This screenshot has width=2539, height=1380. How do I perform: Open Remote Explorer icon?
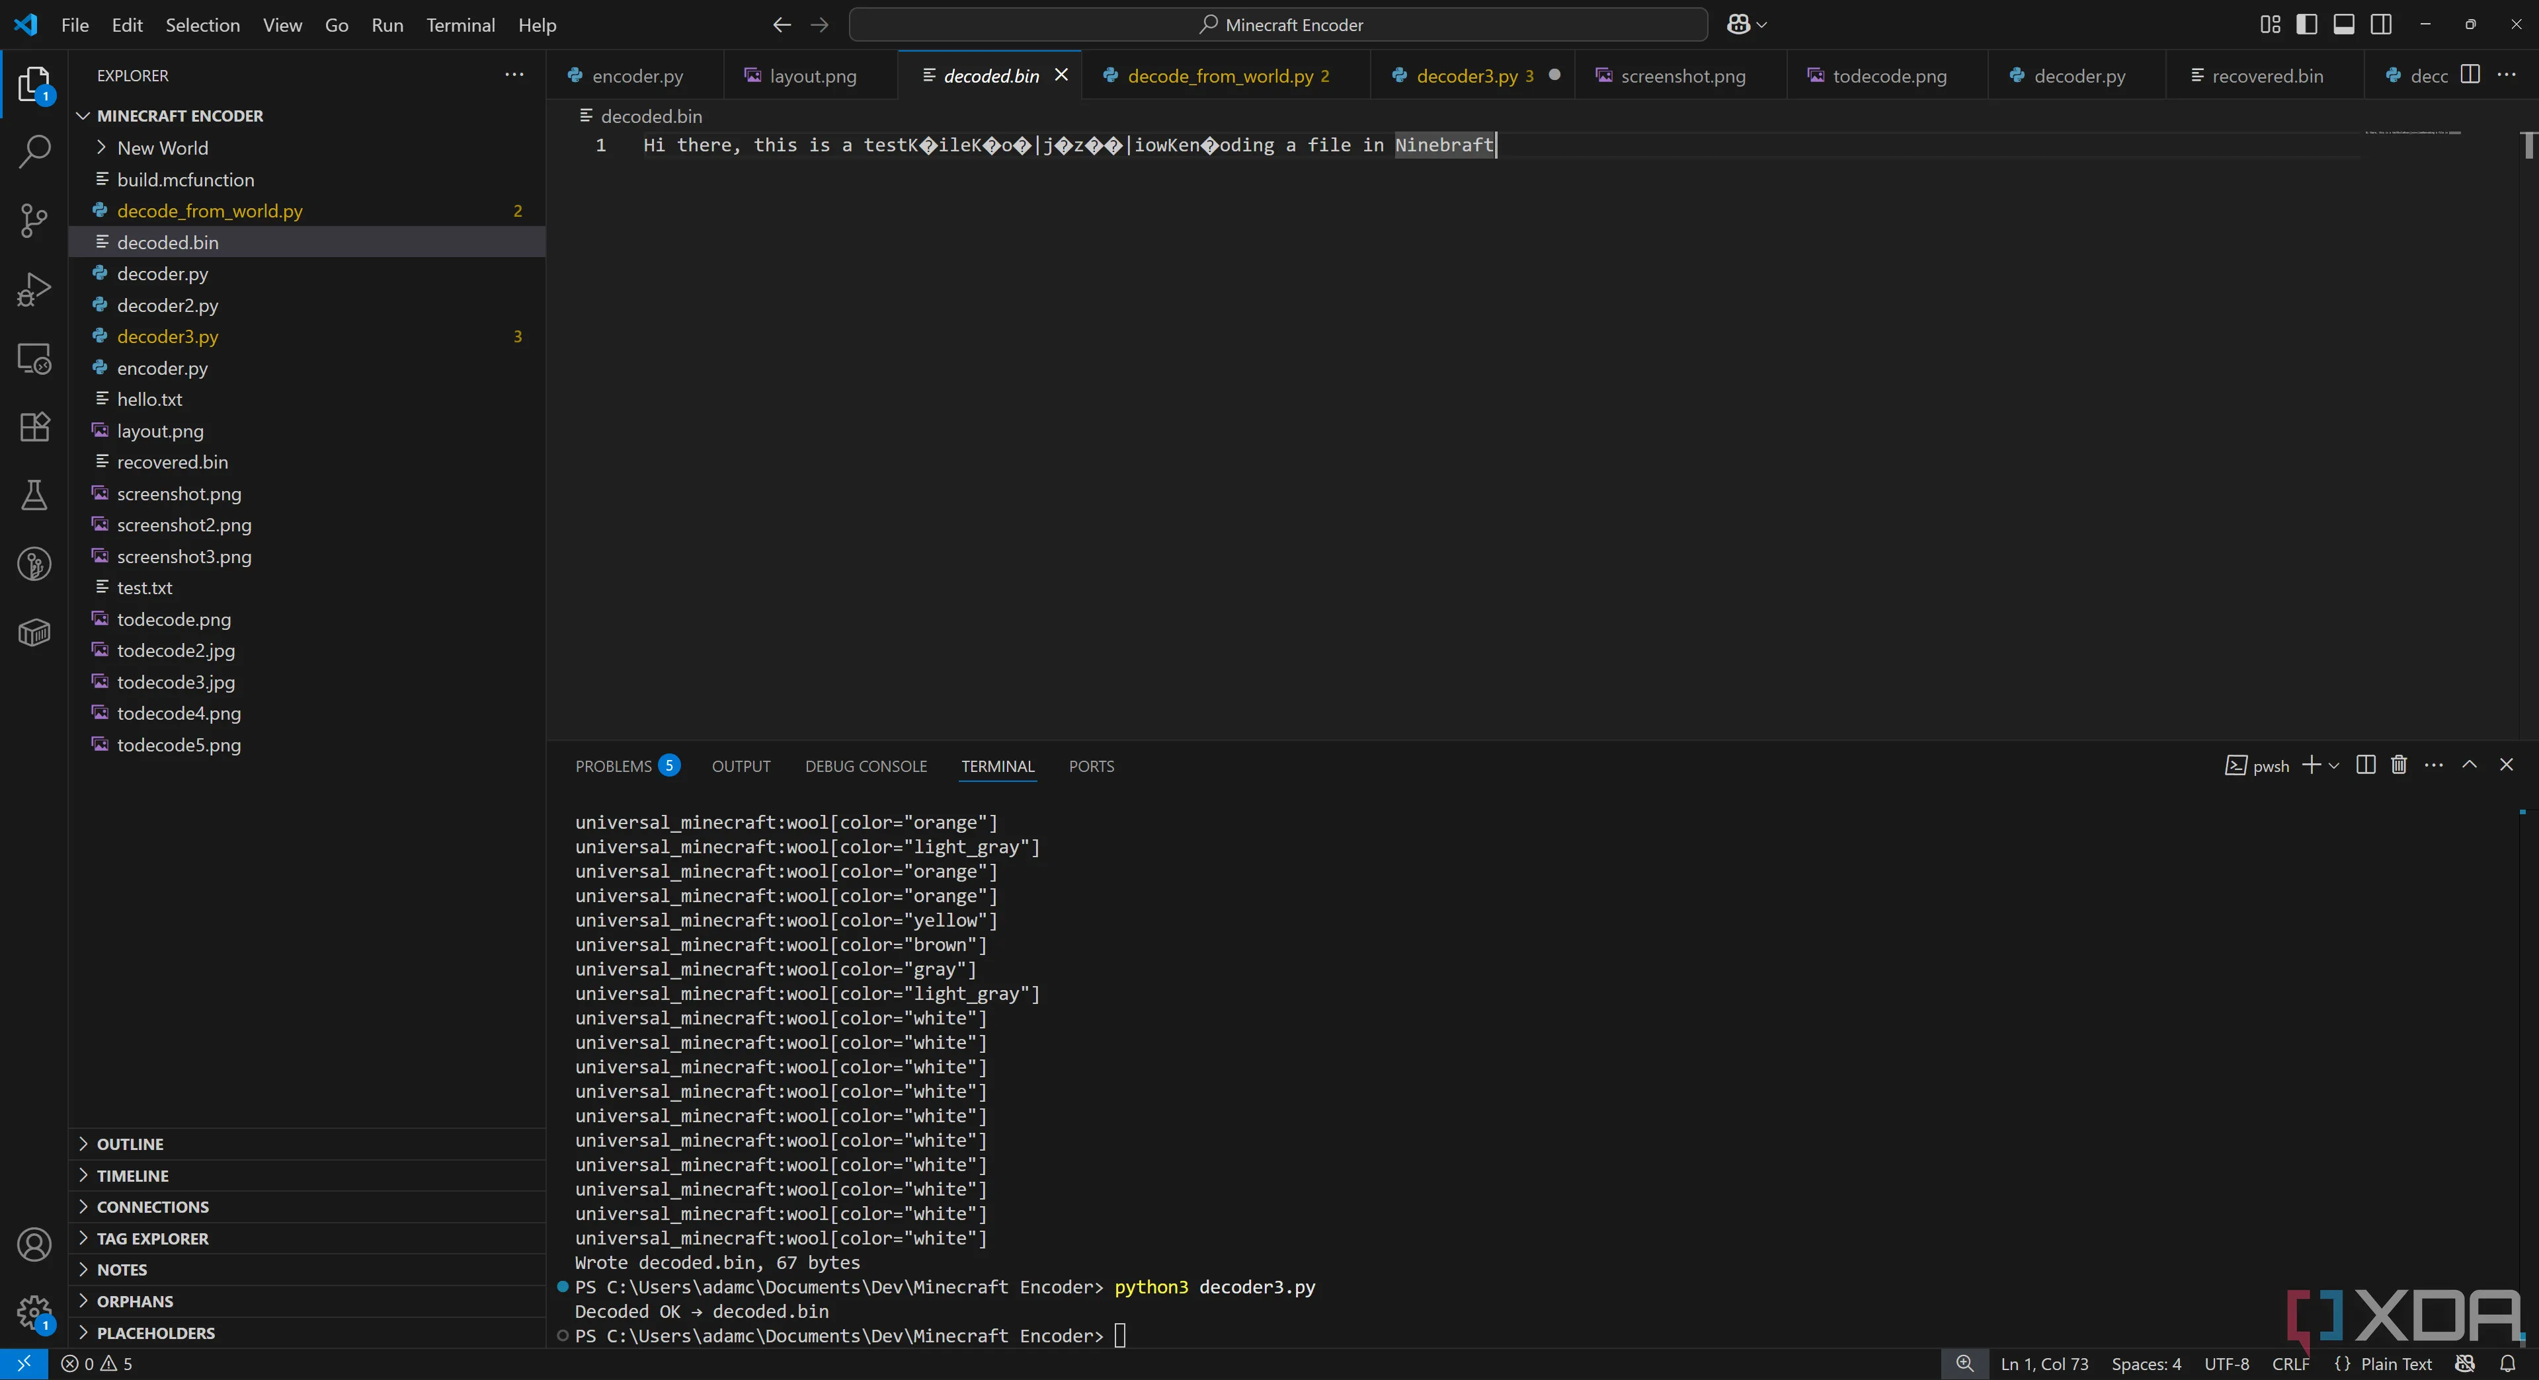[x=34, y=358]
